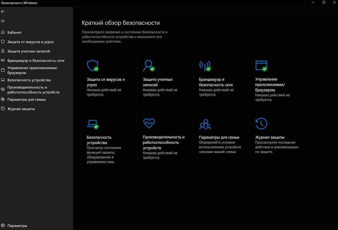Click the back arrow in sidebar
Screen dimensions: 338x230
pos(3,12)
